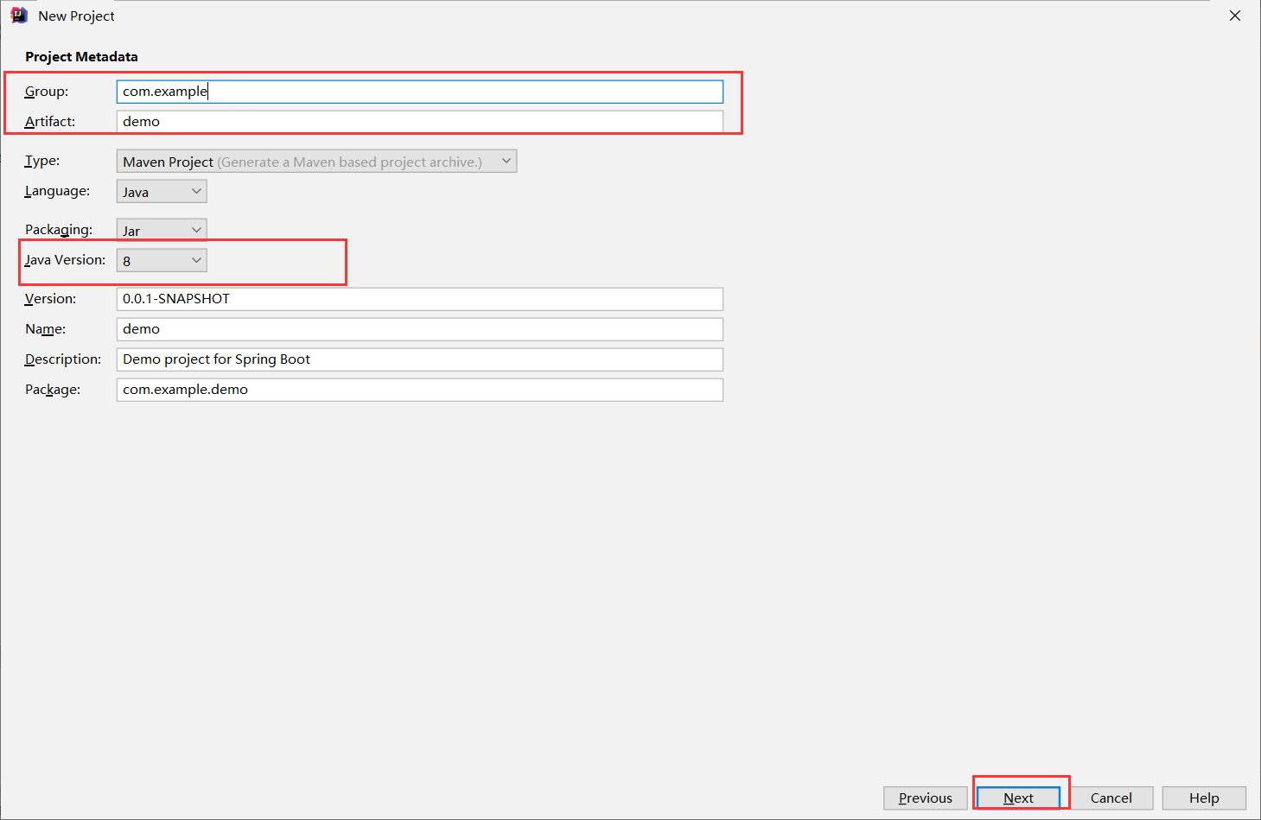Go back with the Previous button

(x=926, y=798)
